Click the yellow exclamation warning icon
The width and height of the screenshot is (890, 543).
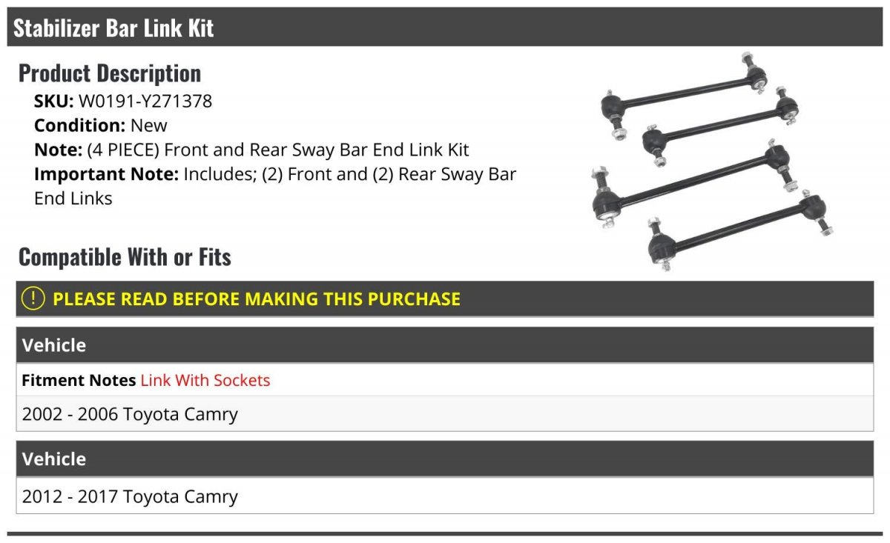33,299
